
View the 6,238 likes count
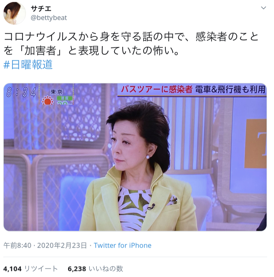77,269
